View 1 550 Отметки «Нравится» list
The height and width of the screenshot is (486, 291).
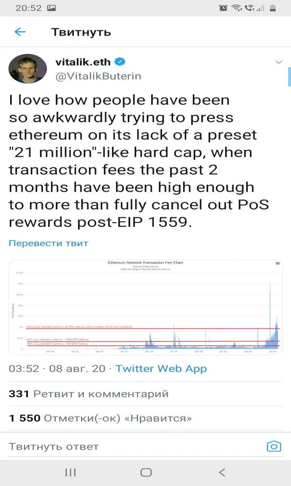[x=100, y=418]
